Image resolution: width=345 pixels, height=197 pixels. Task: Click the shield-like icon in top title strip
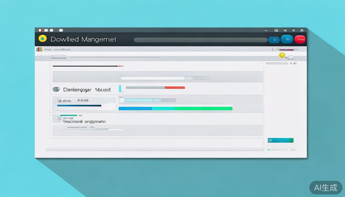pyautogui.click(x=285, y=30)
